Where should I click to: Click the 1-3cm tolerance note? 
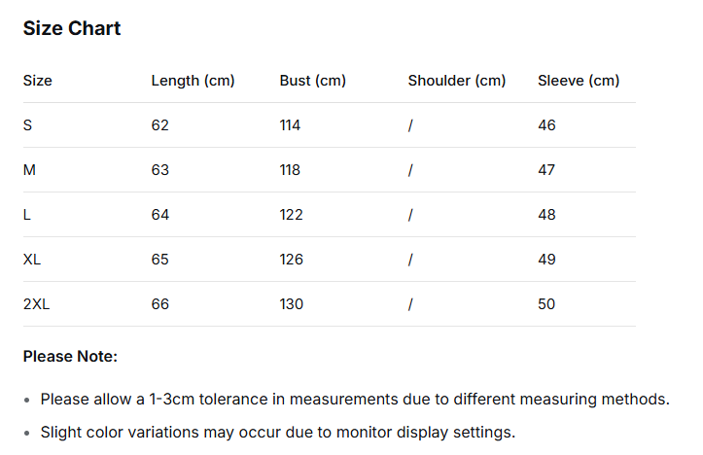point(355,399)
